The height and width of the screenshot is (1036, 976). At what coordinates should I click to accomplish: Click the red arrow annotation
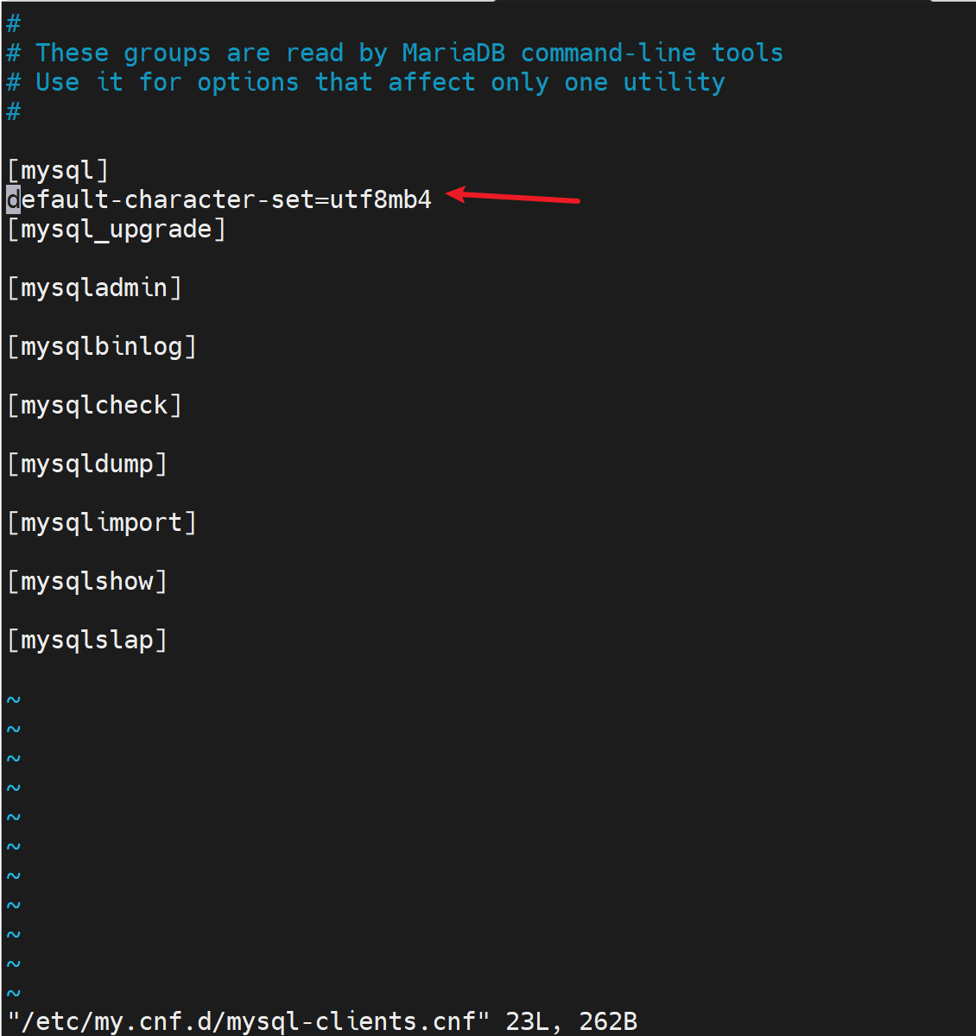pyautogui.click(x=513, y=197)
